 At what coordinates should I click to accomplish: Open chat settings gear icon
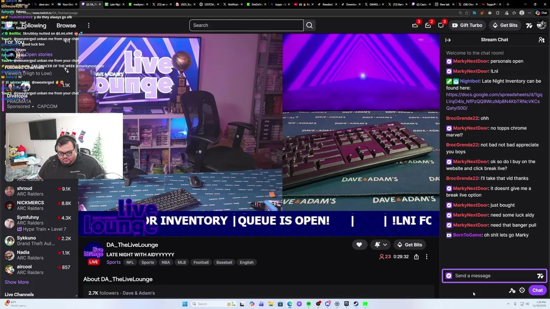[522, 291]
